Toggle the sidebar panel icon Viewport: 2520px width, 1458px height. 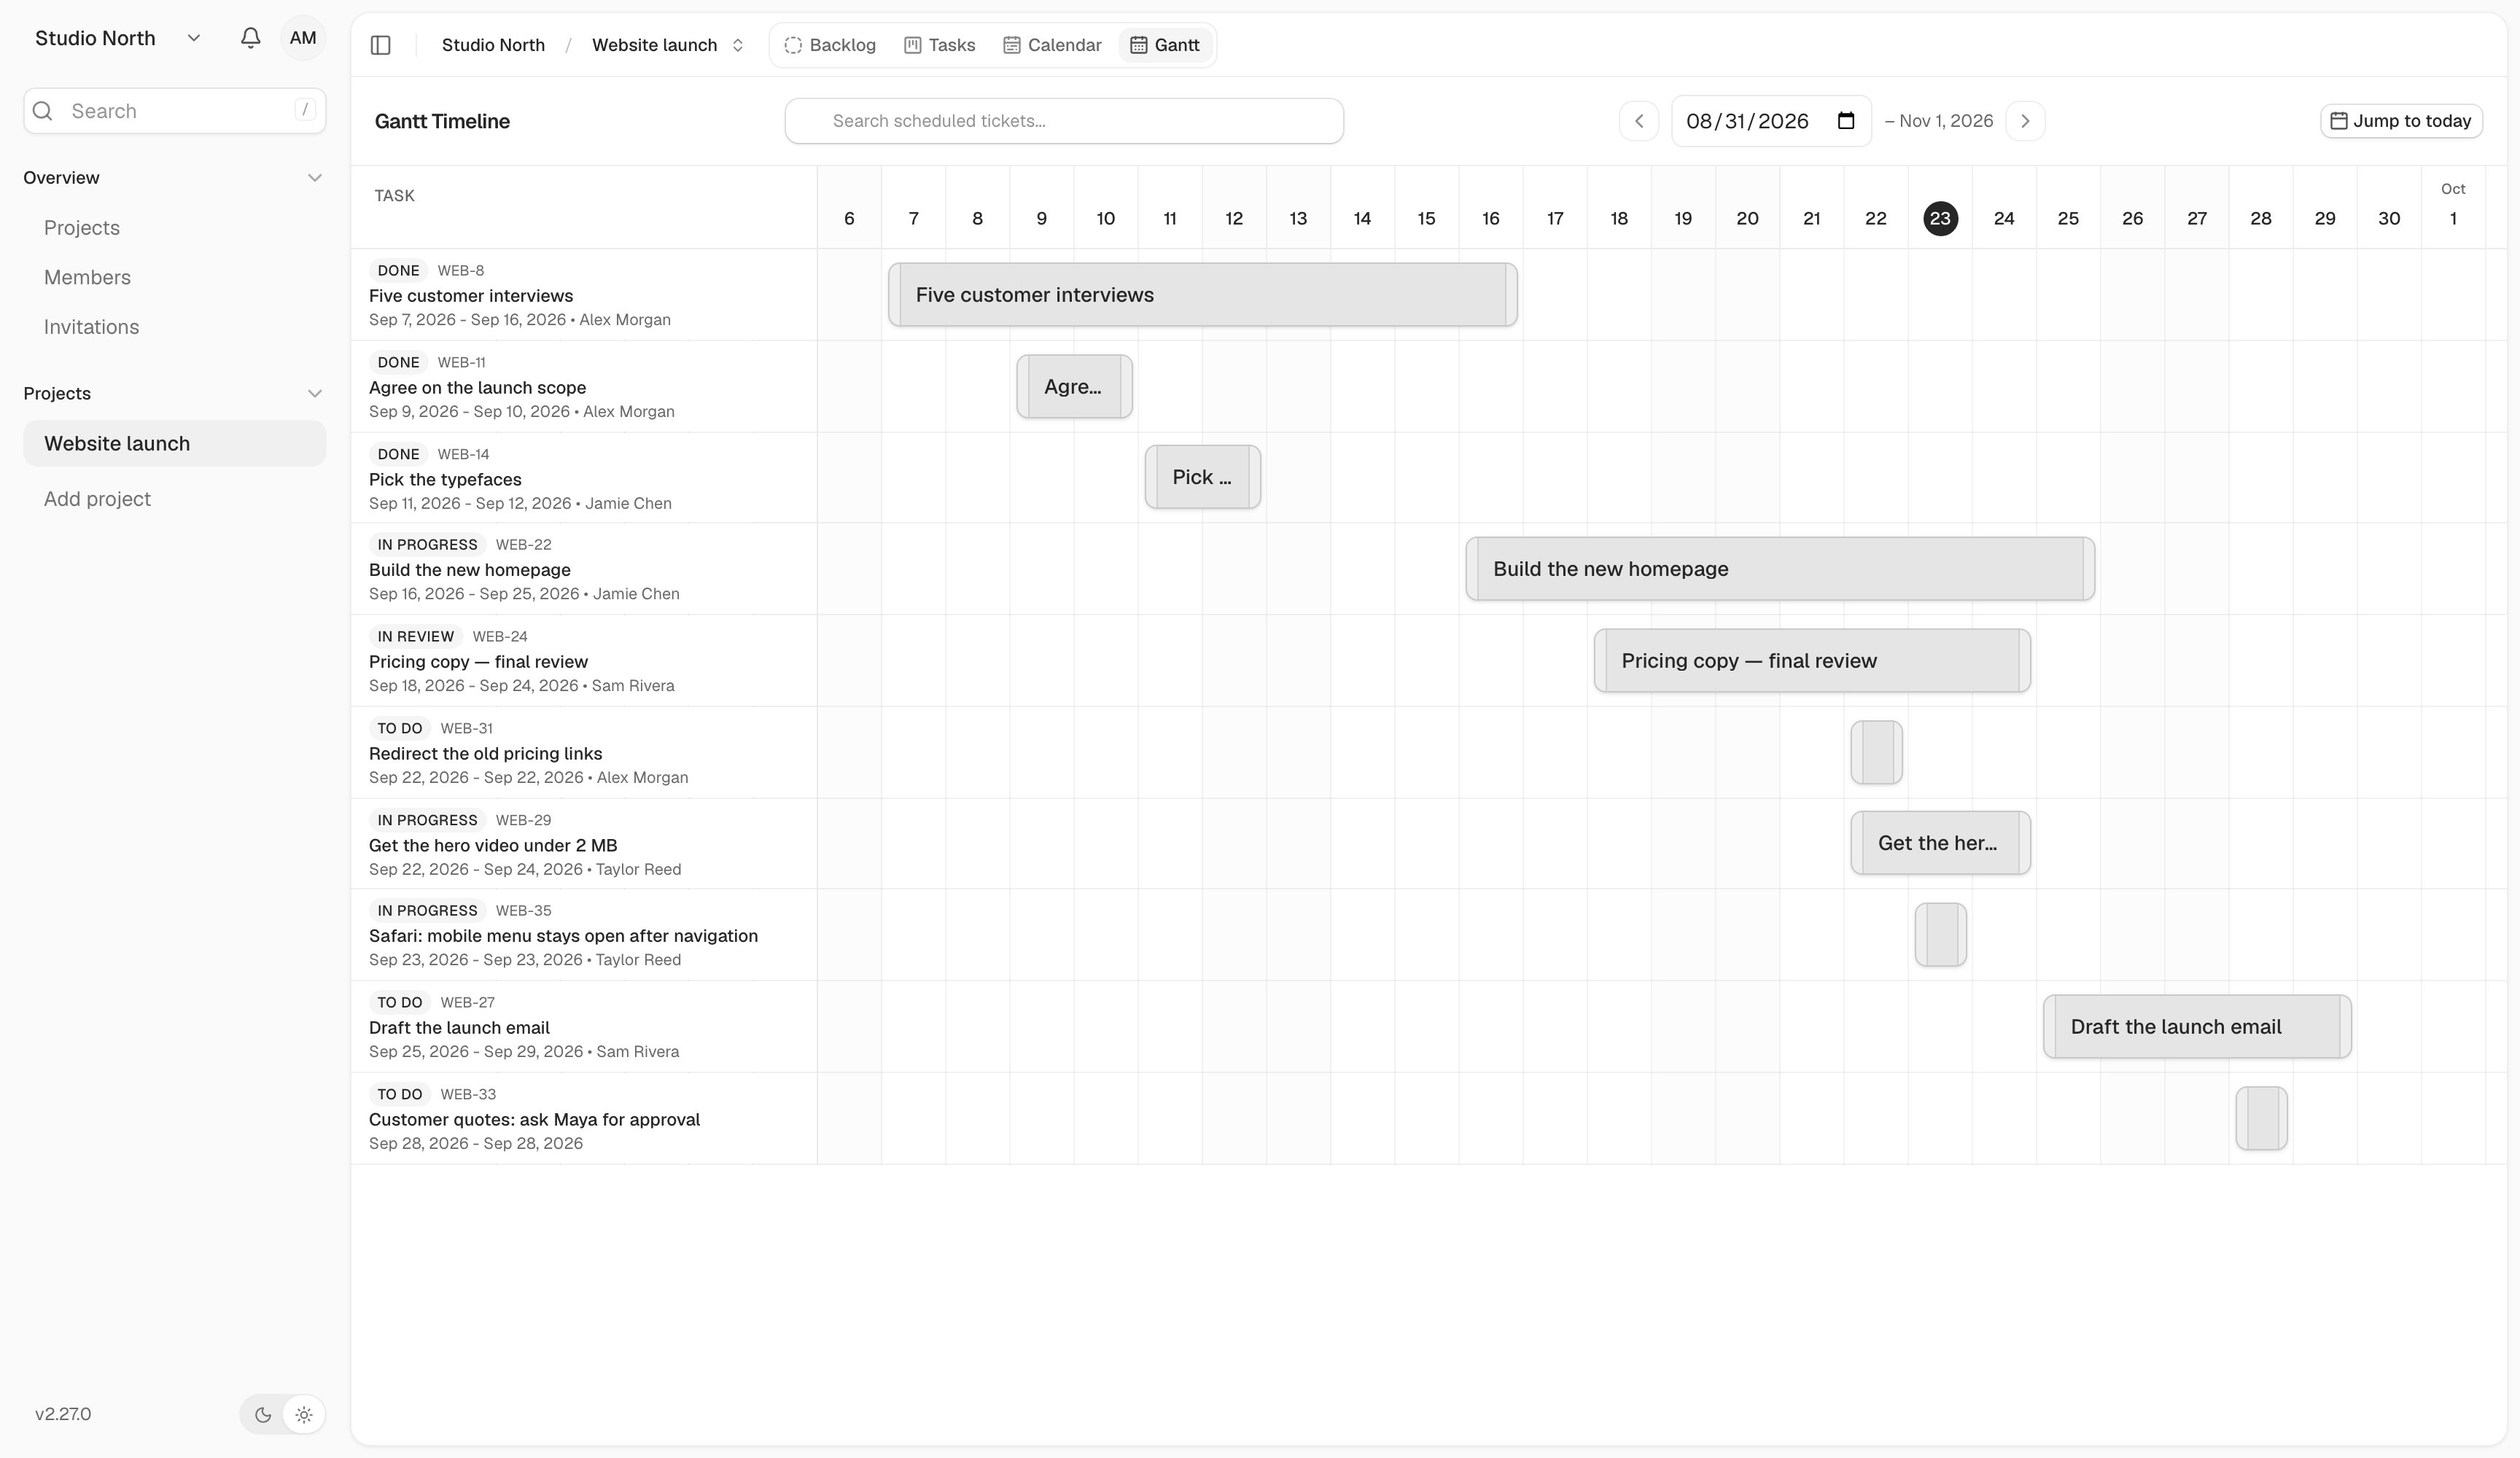(381, 45)
